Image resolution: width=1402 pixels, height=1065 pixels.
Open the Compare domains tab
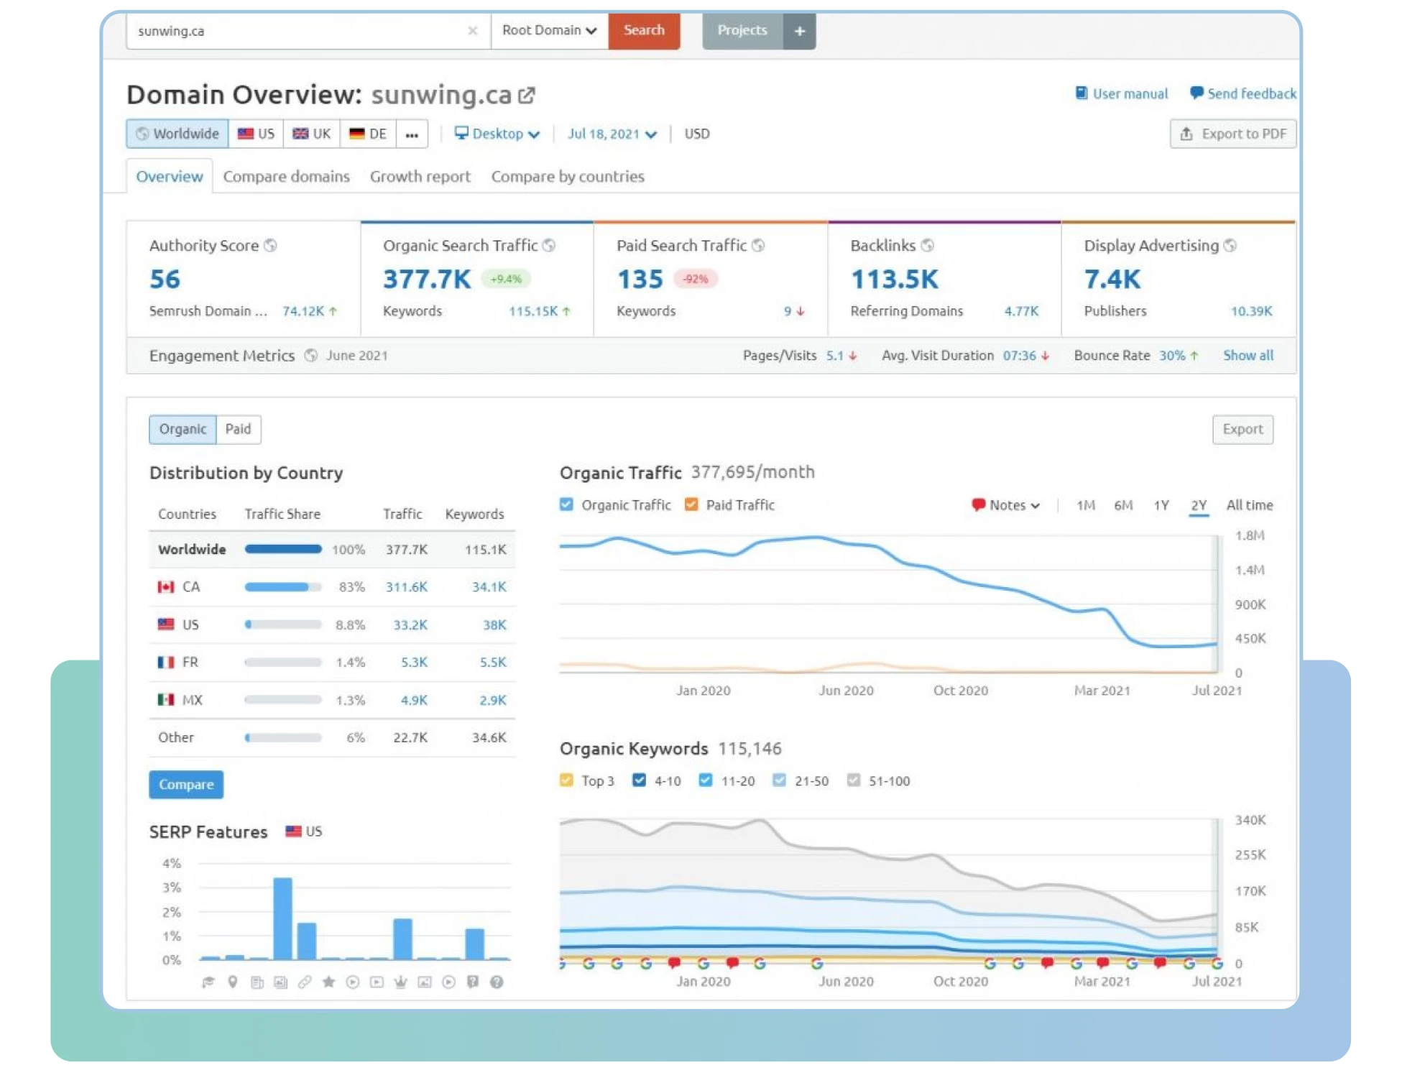[286, 177]
